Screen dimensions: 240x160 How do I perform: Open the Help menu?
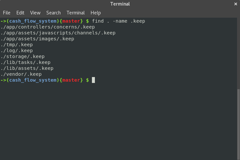[96, 13]
